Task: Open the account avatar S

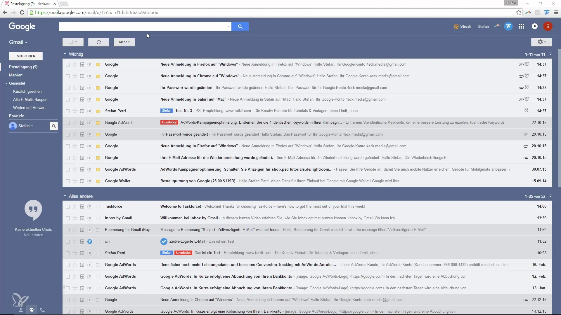Action: 548,27
